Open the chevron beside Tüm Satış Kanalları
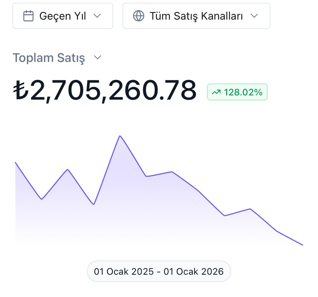This screenshot has height=297, width=318. (254, 16)
